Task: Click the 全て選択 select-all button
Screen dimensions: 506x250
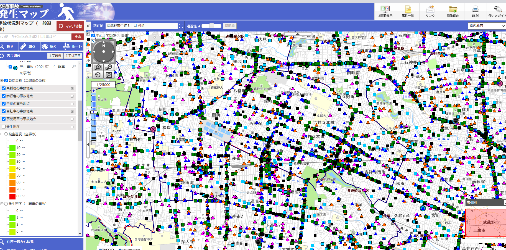Action: point(55,56)
